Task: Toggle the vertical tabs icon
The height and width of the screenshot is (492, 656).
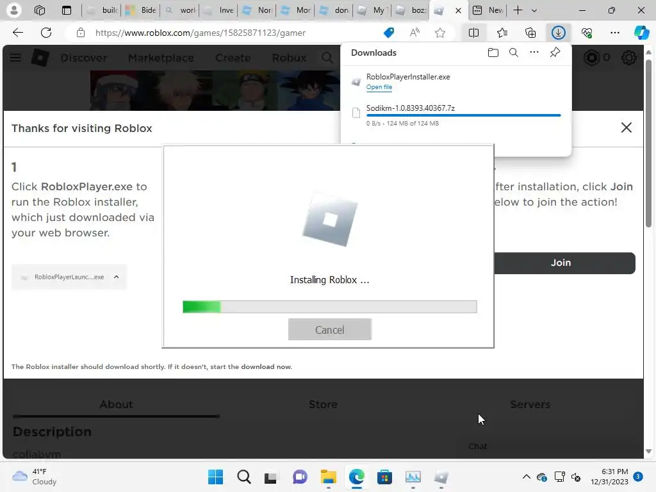Action: 67,10
